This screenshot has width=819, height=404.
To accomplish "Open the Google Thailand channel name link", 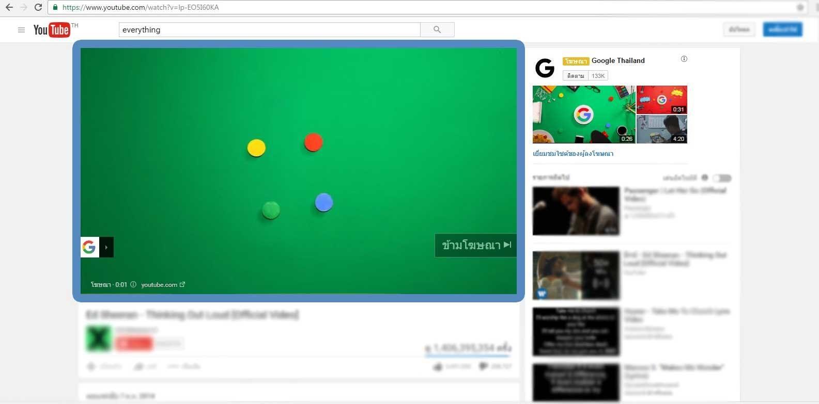I will 618,60.
